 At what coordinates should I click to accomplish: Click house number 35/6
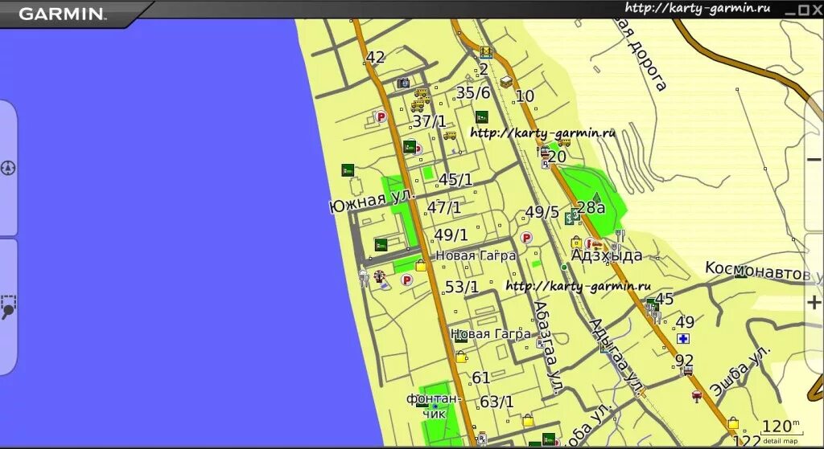point(473,93)
